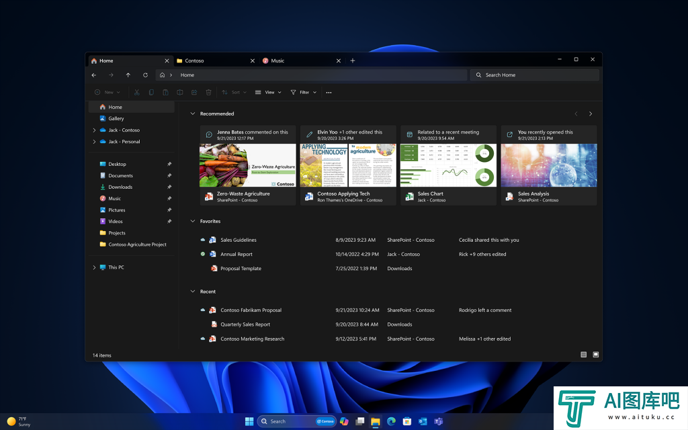
Task: Unpin Downloads using its pin icon
Action: (169, 187)
